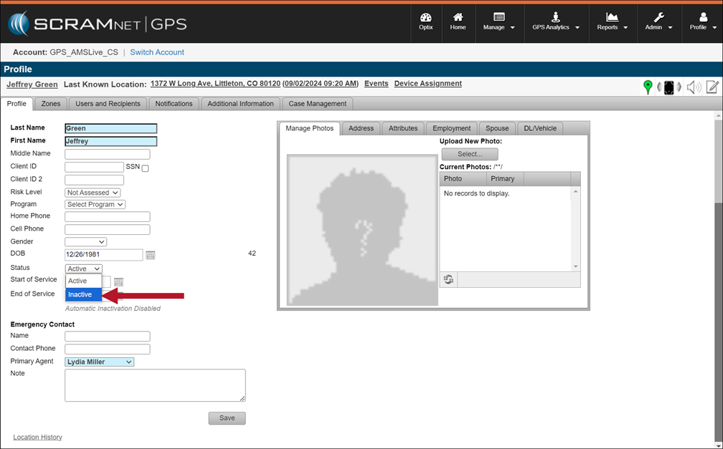The width and height of the screenshot is (723, 449).
Task: Open the Select Program dropdown
Action: click(95, 205)
